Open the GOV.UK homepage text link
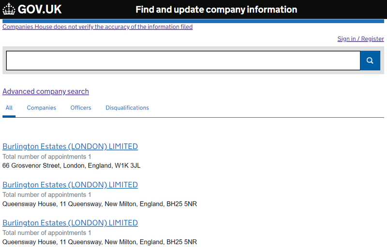 (x=40, y=9)
